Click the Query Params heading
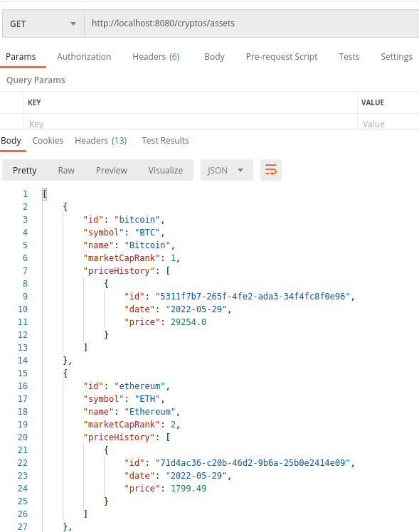 pos(36,80)
